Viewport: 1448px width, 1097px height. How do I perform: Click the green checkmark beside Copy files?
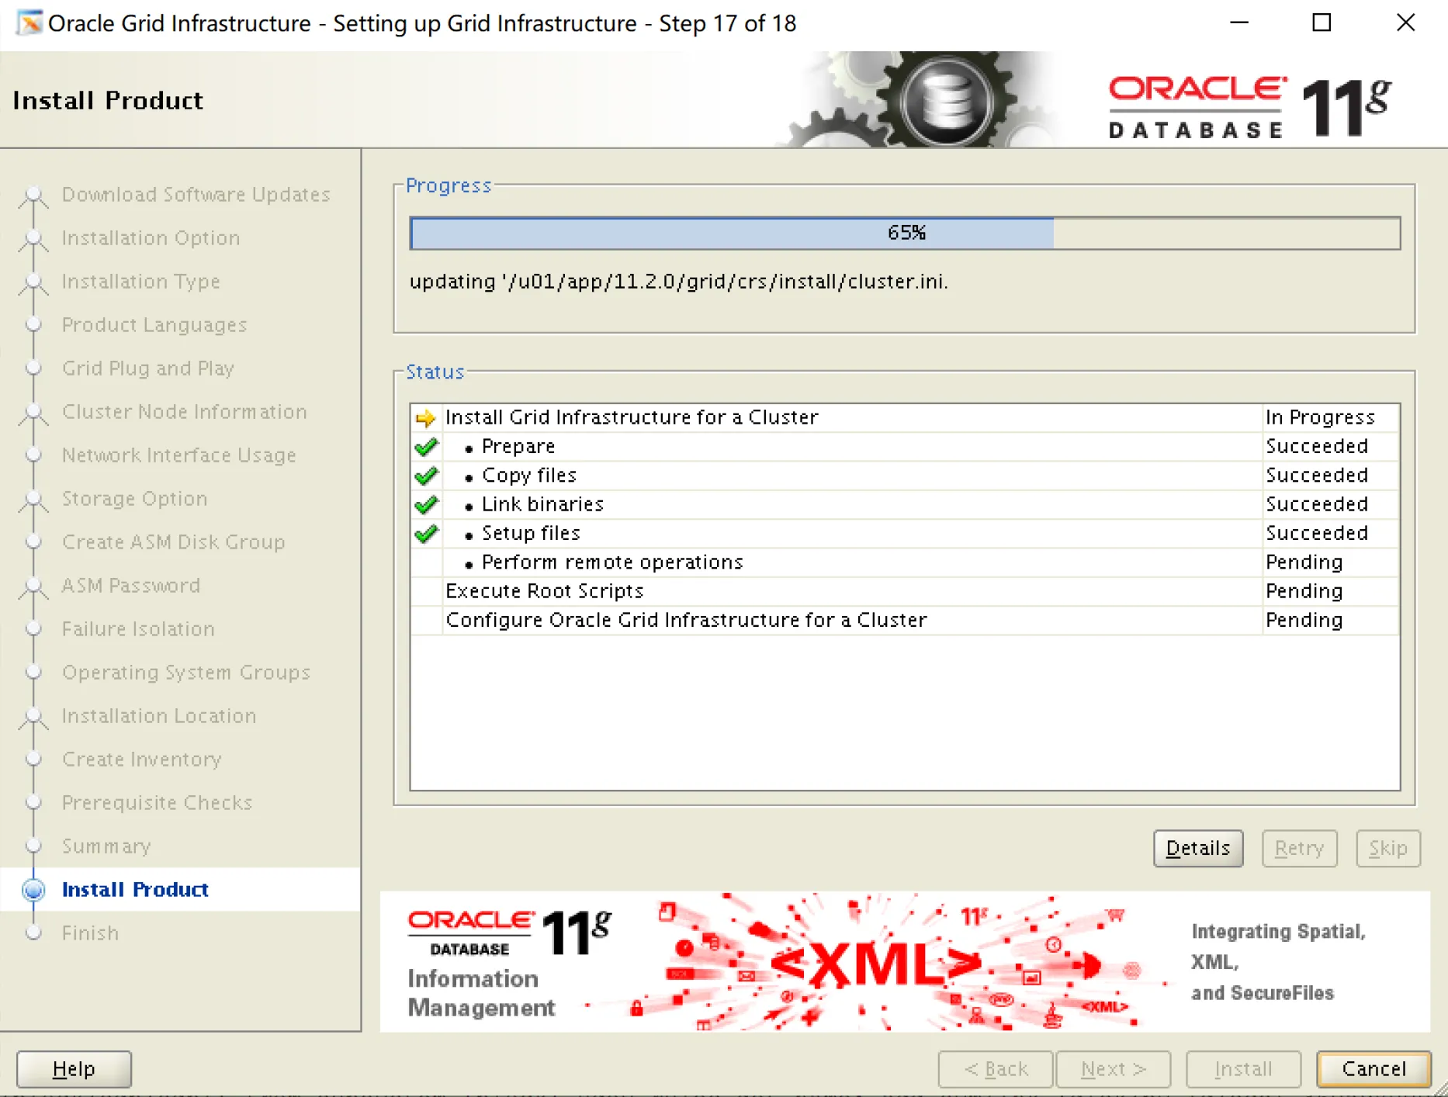[x=425, y=475]
